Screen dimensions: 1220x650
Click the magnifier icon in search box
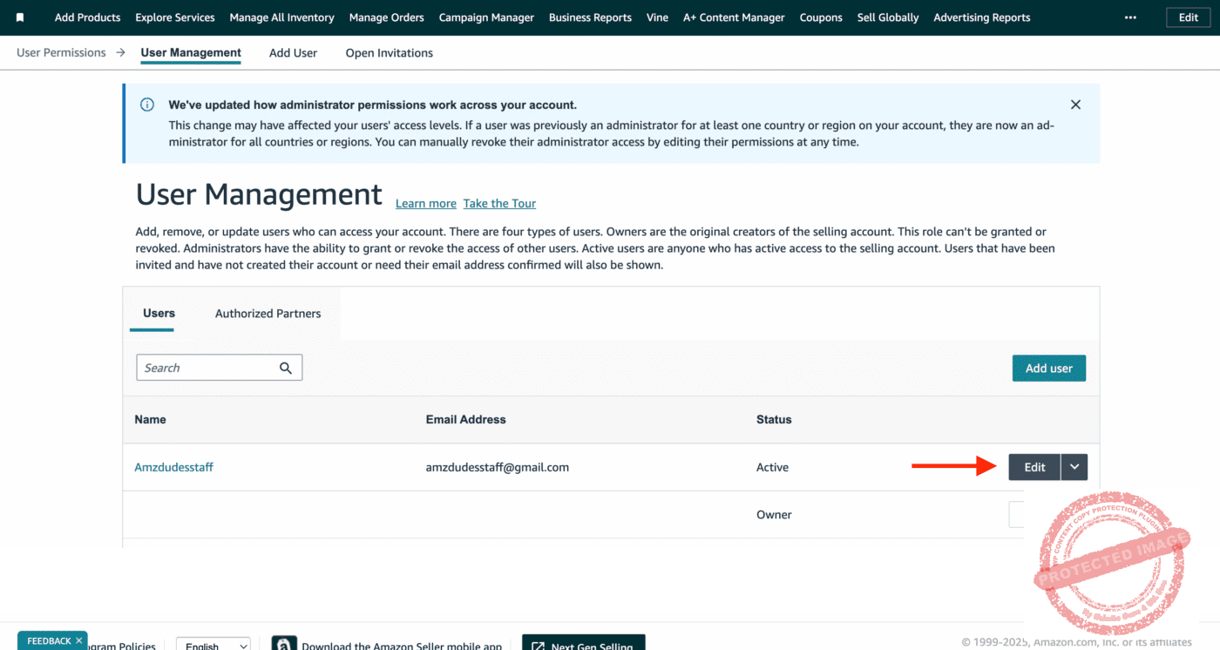pos(286,368)
